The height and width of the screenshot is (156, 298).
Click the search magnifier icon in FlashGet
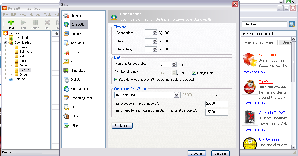(292, 24)
